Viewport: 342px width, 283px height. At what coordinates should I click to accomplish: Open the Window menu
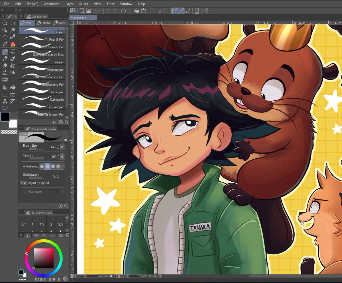point(126,4)
